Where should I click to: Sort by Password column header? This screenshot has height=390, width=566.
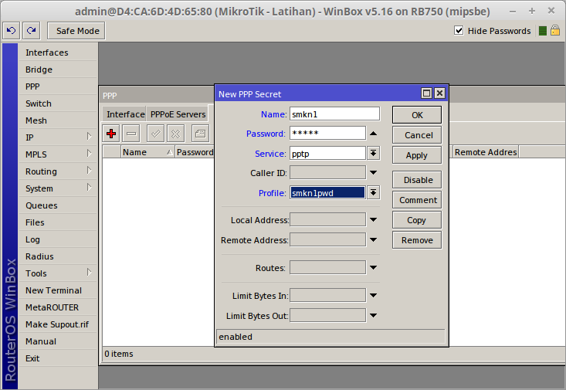click(195, 152)
